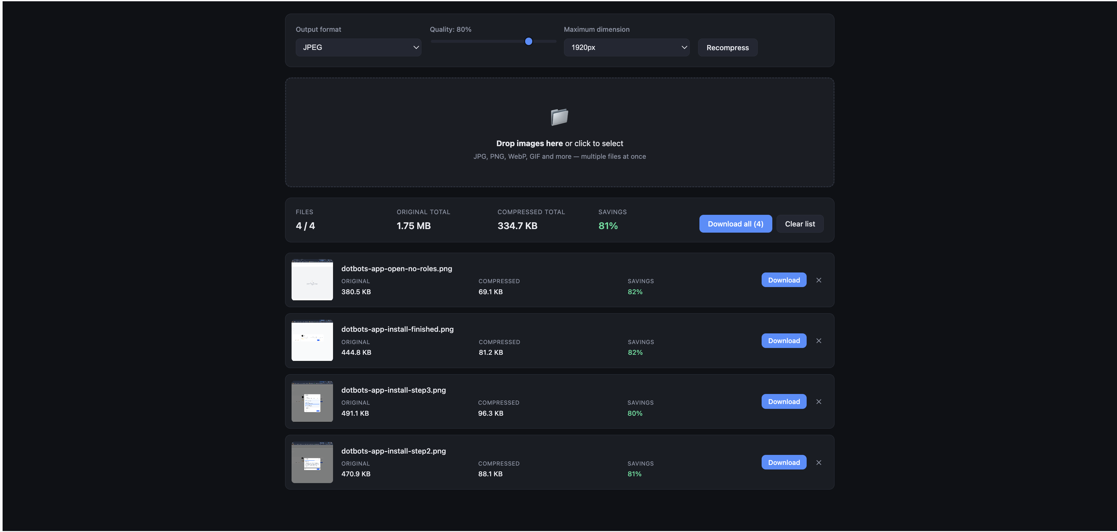
Task: Click the folder icon in drop zone
Action: click(x=559, y=117)
